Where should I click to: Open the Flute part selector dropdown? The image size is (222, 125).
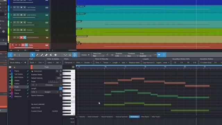[x=48, y=67]
